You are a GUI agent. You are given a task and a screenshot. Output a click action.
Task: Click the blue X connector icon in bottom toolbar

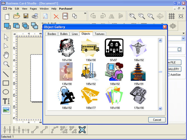[x=82, y=130]
